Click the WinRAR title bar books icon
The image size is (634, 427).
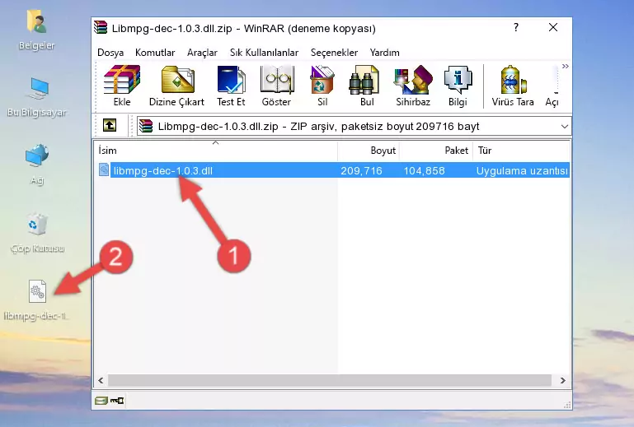(x=101, y=27)
